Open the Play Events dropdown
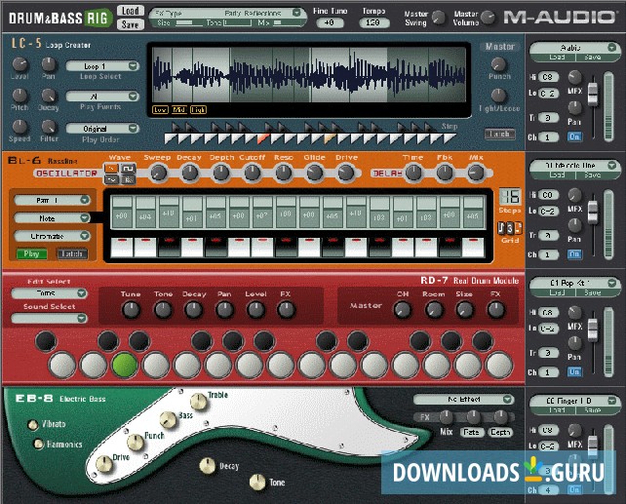626x504 pixels. tap(102, 97)
